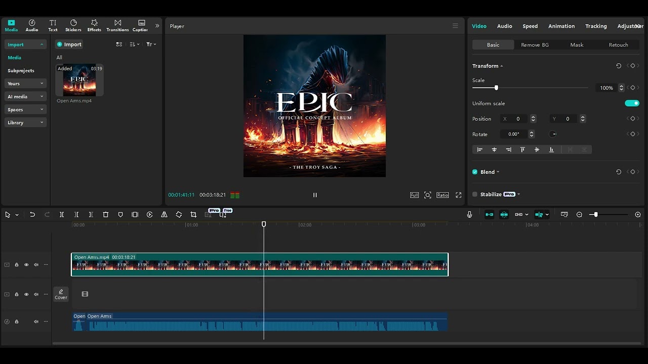Select the Mask sub-tab
Viewport: 648px width, 364px height.
tap(577, 45)
